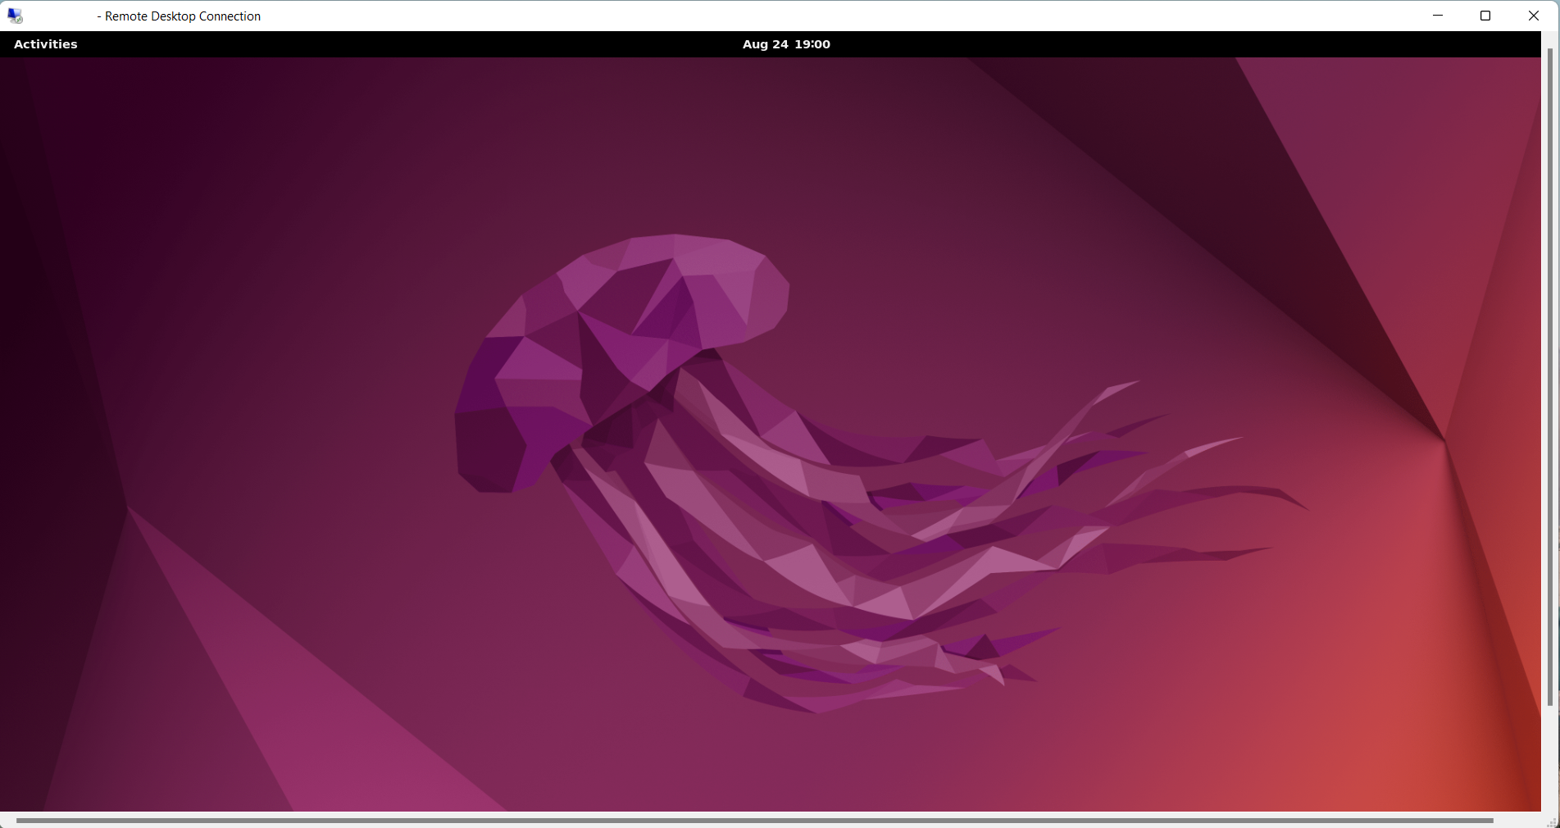Minimize the Remote Desktop Connection window
The width and height of the screenshot is (1560, 828).
tap(1438, 16)
